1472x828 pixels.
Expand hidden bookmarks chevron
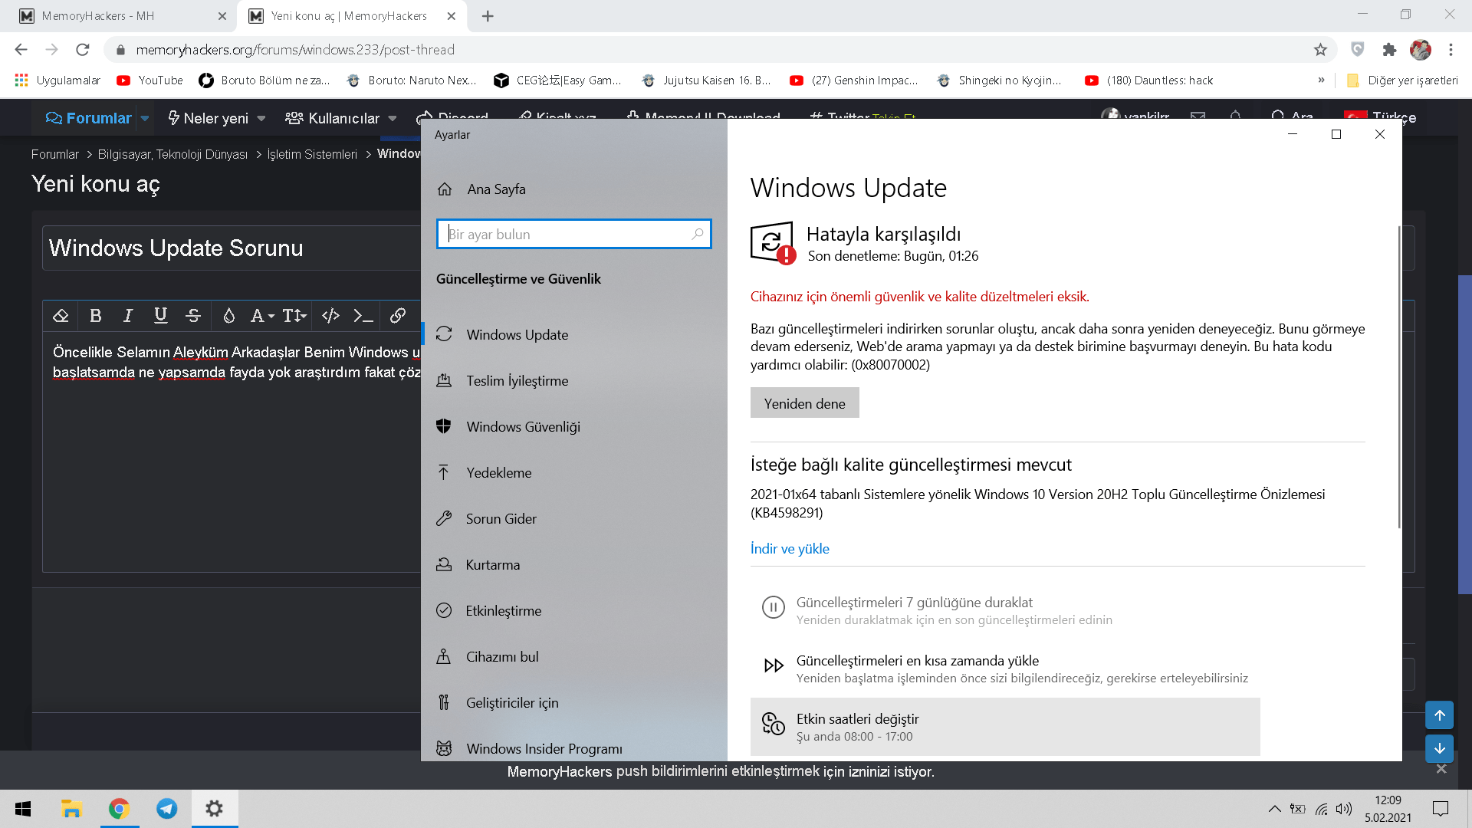tap(1321, 80)
